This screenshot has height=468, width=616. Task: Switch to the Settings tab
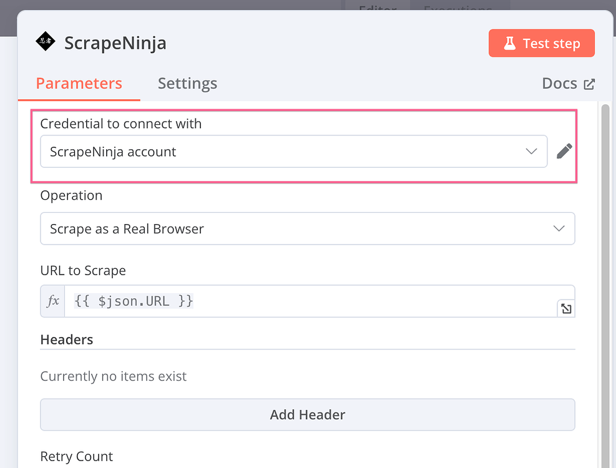coord(187,83)
